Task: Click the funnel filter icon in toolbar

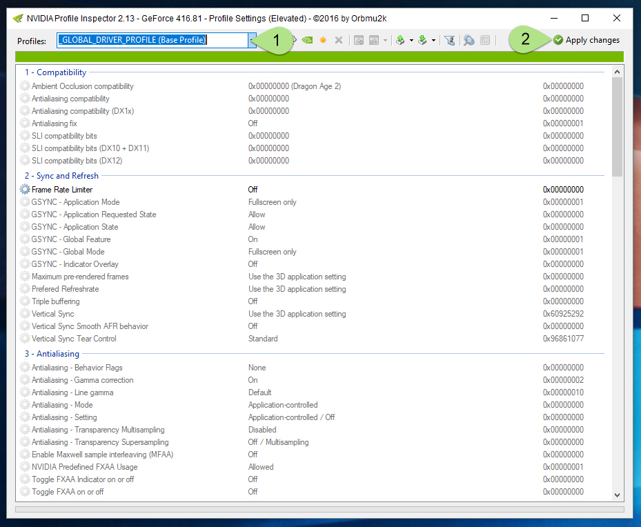Action: (450, 40)
